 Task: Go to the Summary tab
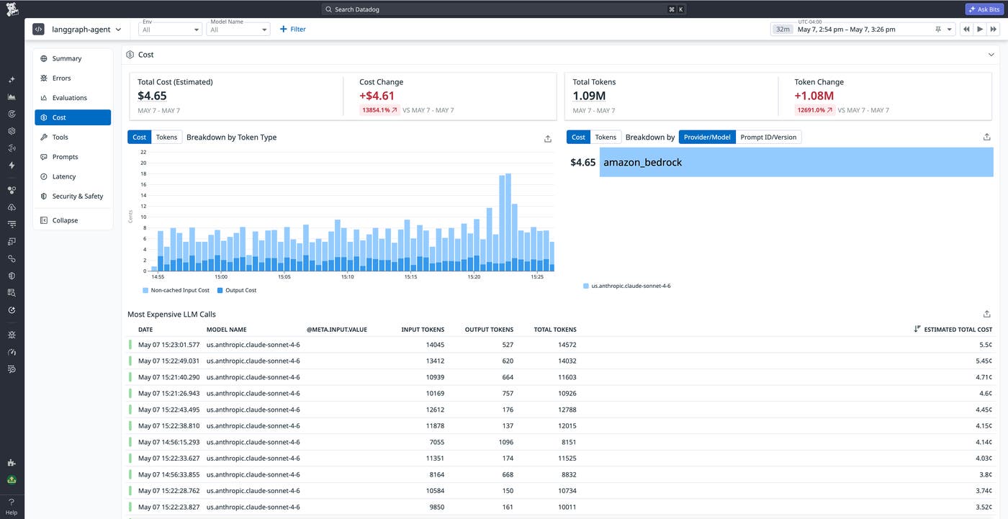pyautogui.click(x=73, y=58)
